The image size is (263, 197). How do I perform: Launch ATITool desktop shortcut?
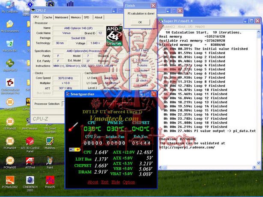click(x=30, y=162)
